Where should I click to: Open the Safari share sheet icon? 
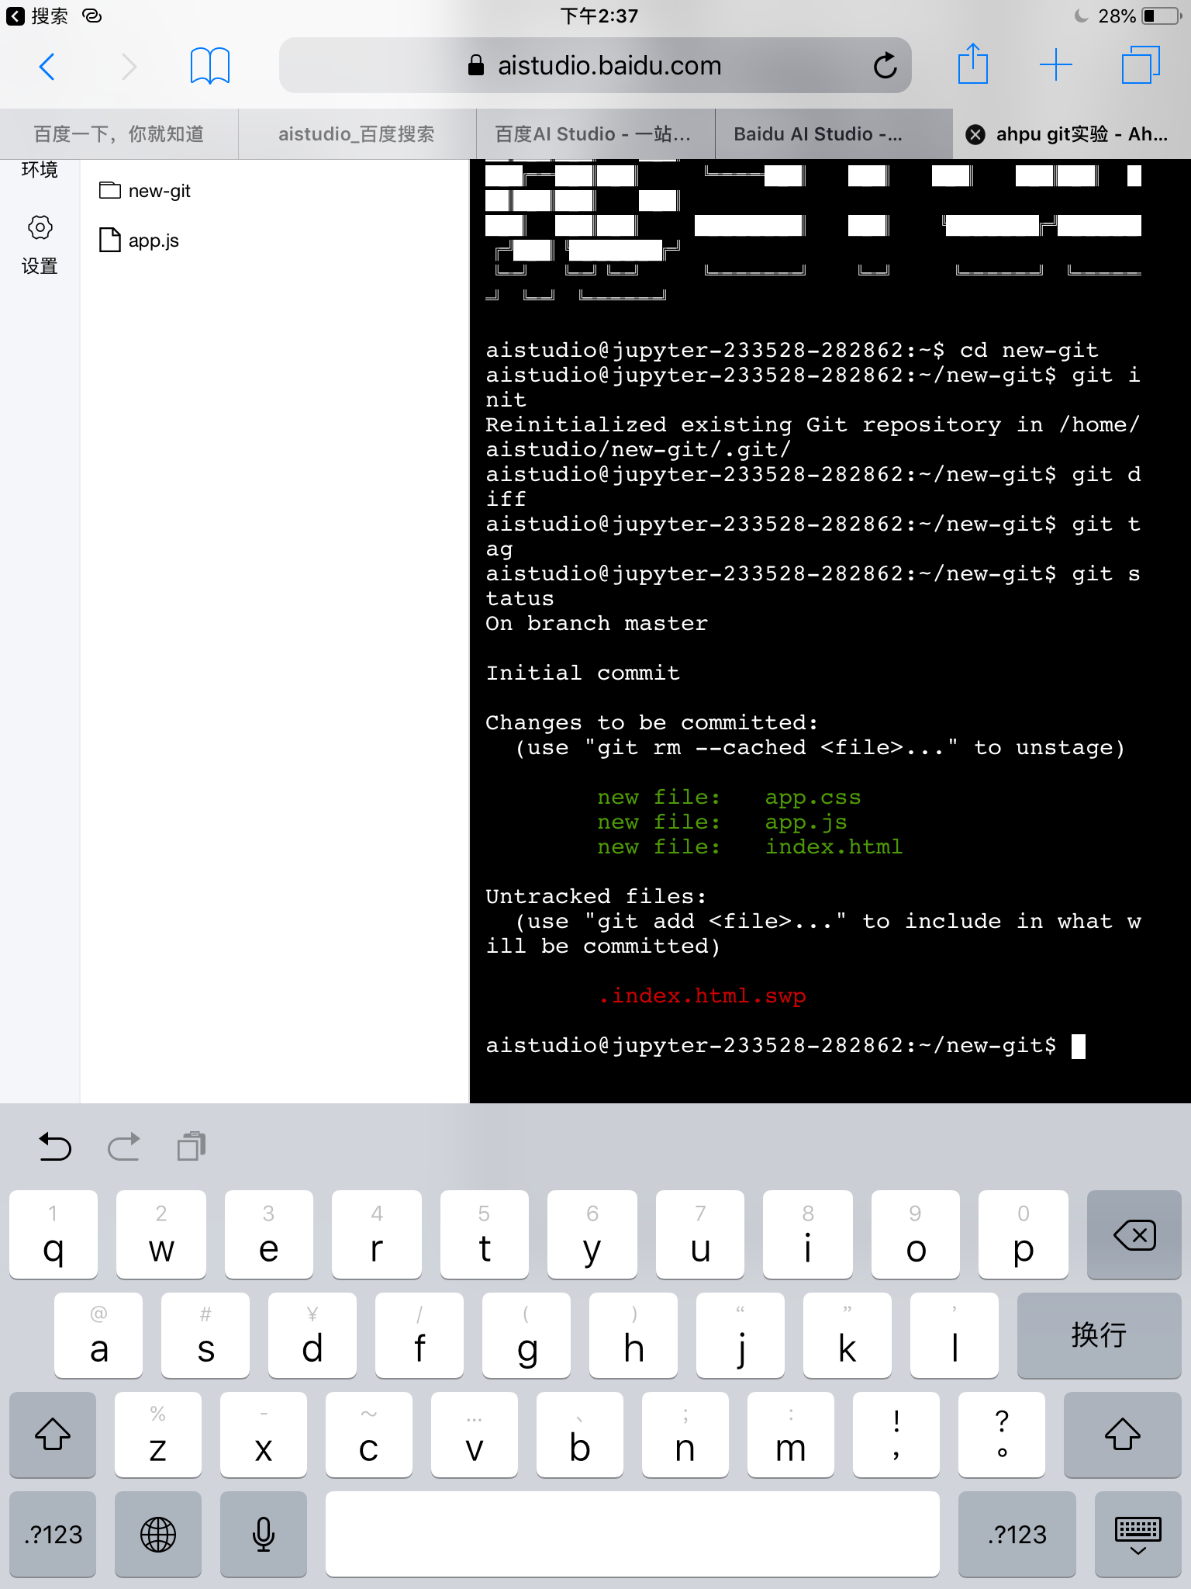pos(972,64)
